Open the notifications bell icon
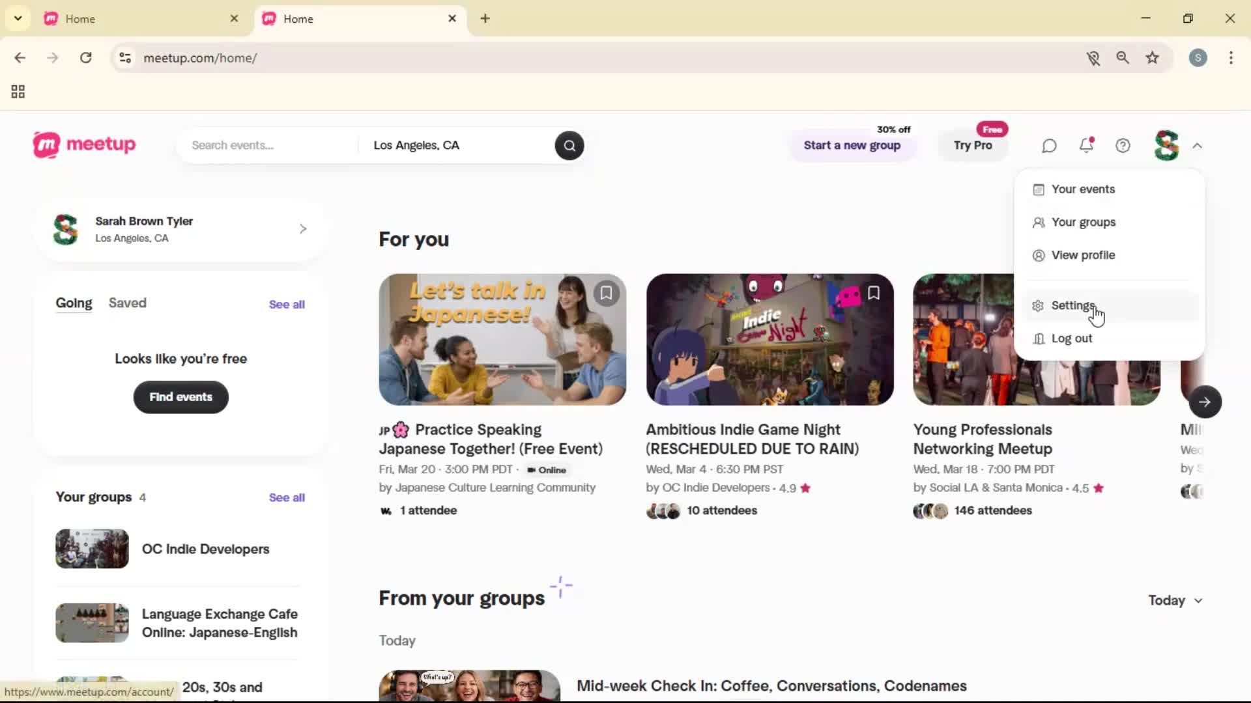The height and width of the screenshot is (703, 1251). coord(1086,145)
